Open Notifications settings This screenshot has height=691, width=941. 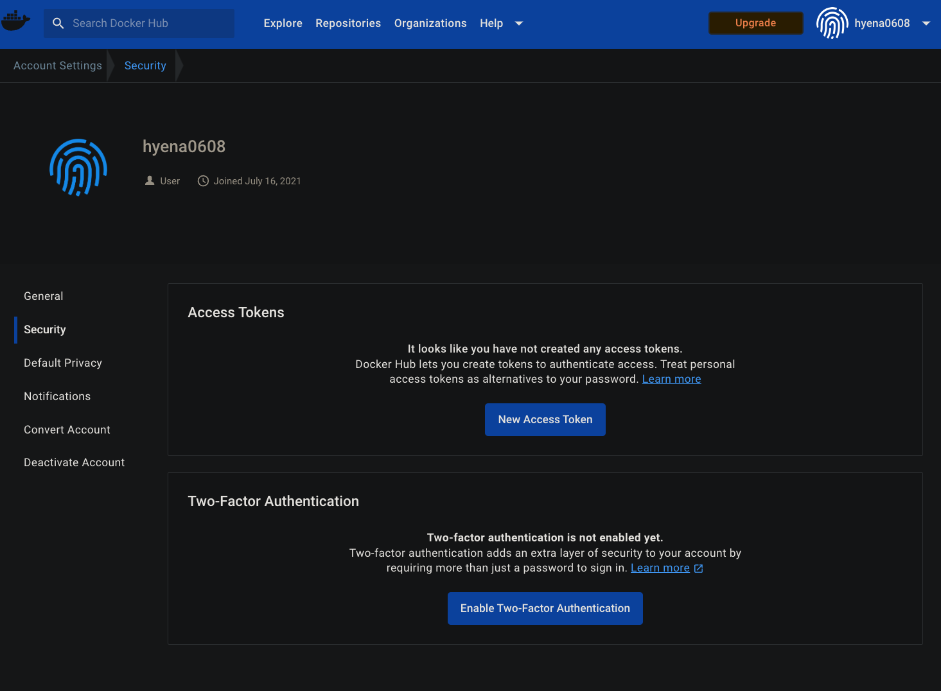(x=57, y=396)
